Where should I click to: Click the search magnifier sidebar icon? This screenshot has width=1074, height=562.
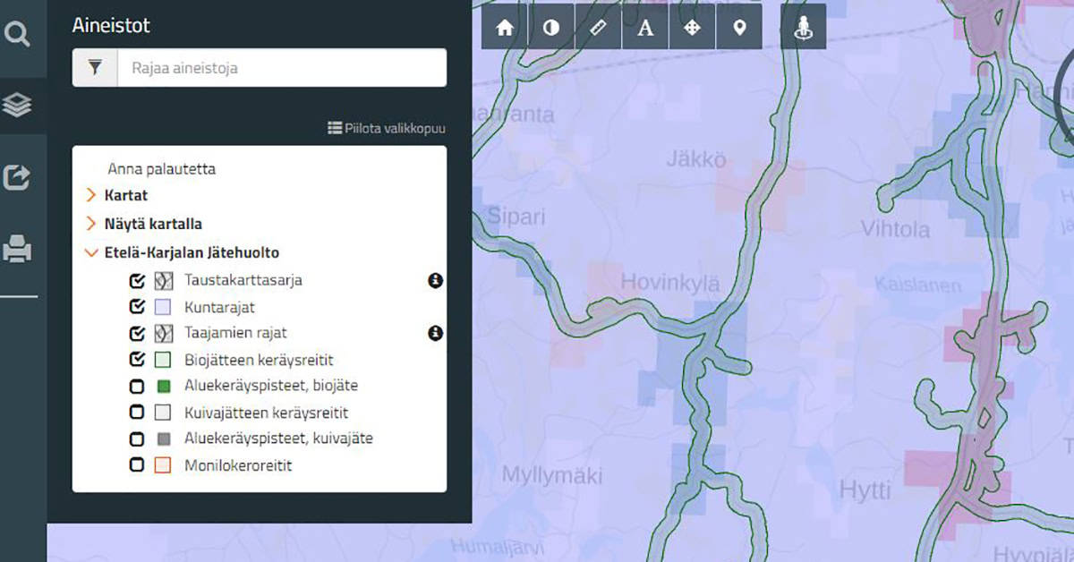pyautogui.click(x=18, y=35)
